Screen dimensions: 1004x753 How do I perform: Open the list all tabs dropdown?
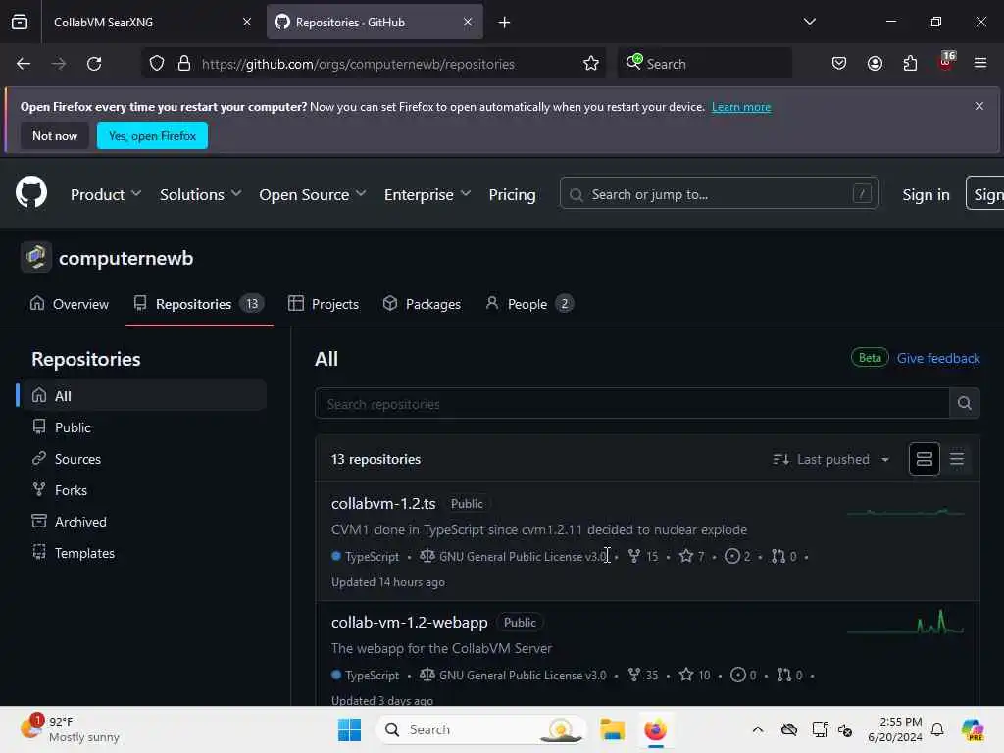(x=809, y=22)
